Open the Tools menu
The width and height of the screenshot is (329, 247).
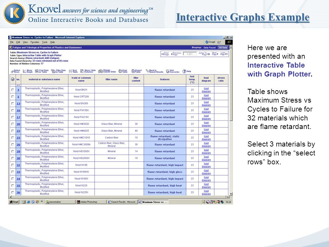point(45,42)
